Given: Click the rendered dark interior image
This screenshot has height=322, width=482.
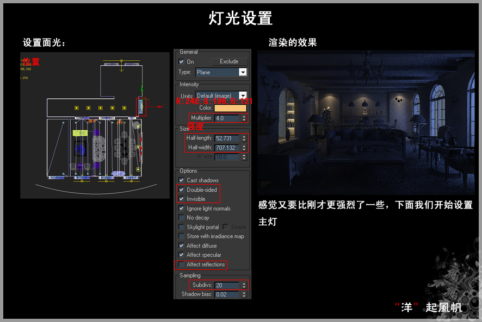Looking at the screenshot, I should click(x=366, y=122).
